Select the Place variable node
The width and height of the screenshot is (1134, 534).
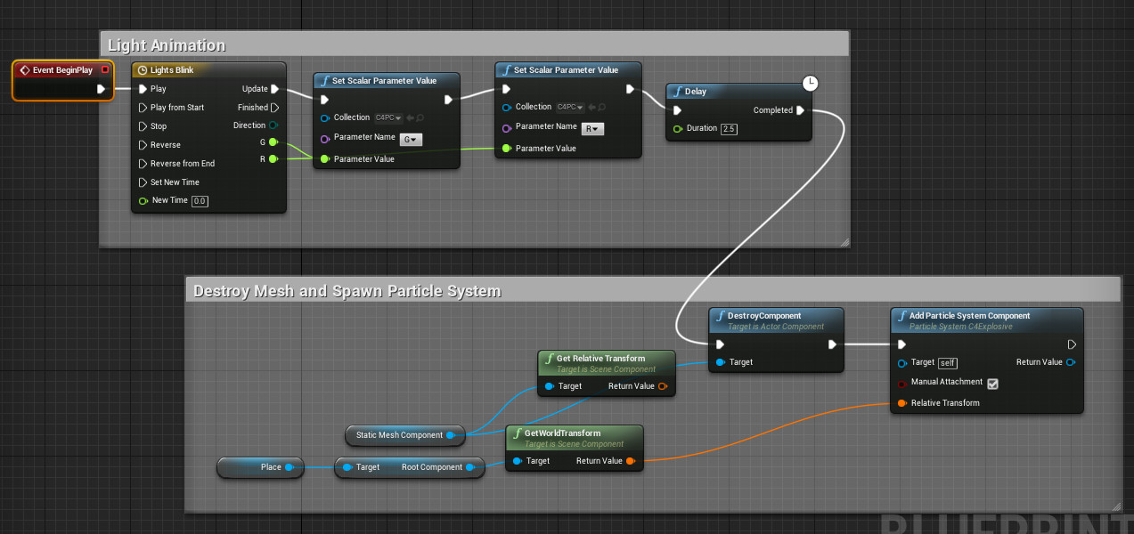(x=260, y=467)
